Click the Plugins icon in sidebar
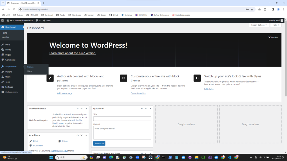287x161 pixels. tap(3, 72)
